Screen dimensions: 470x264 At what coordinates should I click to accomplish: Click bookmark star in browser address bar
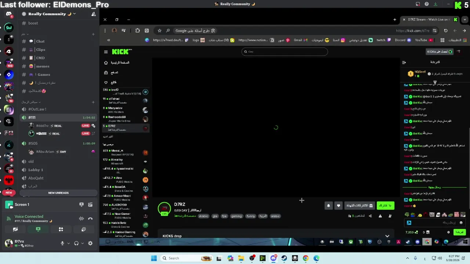tap(159, 31)
